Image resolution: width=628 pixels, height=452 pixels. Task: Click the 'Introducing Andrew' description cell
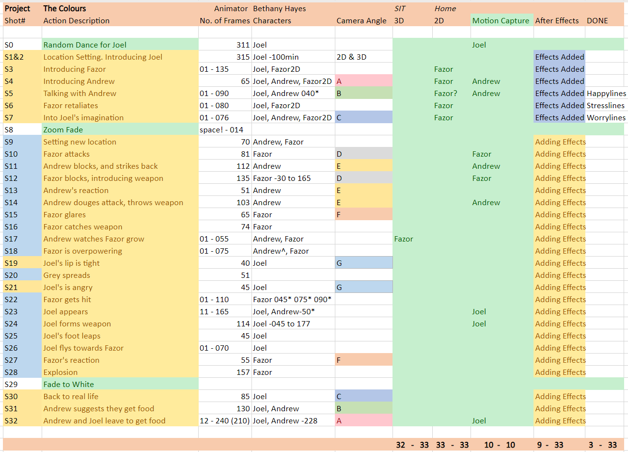(120, 81)
